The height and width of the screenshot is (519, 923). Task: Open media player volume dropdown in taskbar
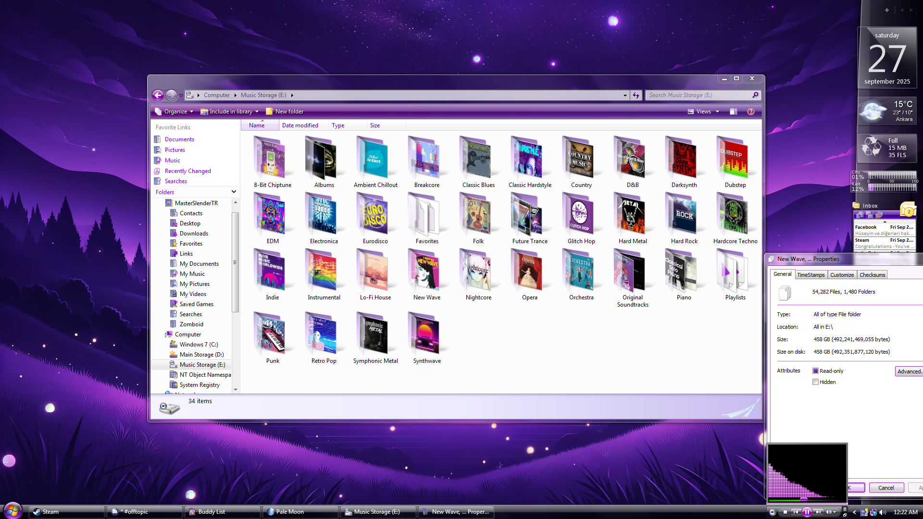pos(834,512)
